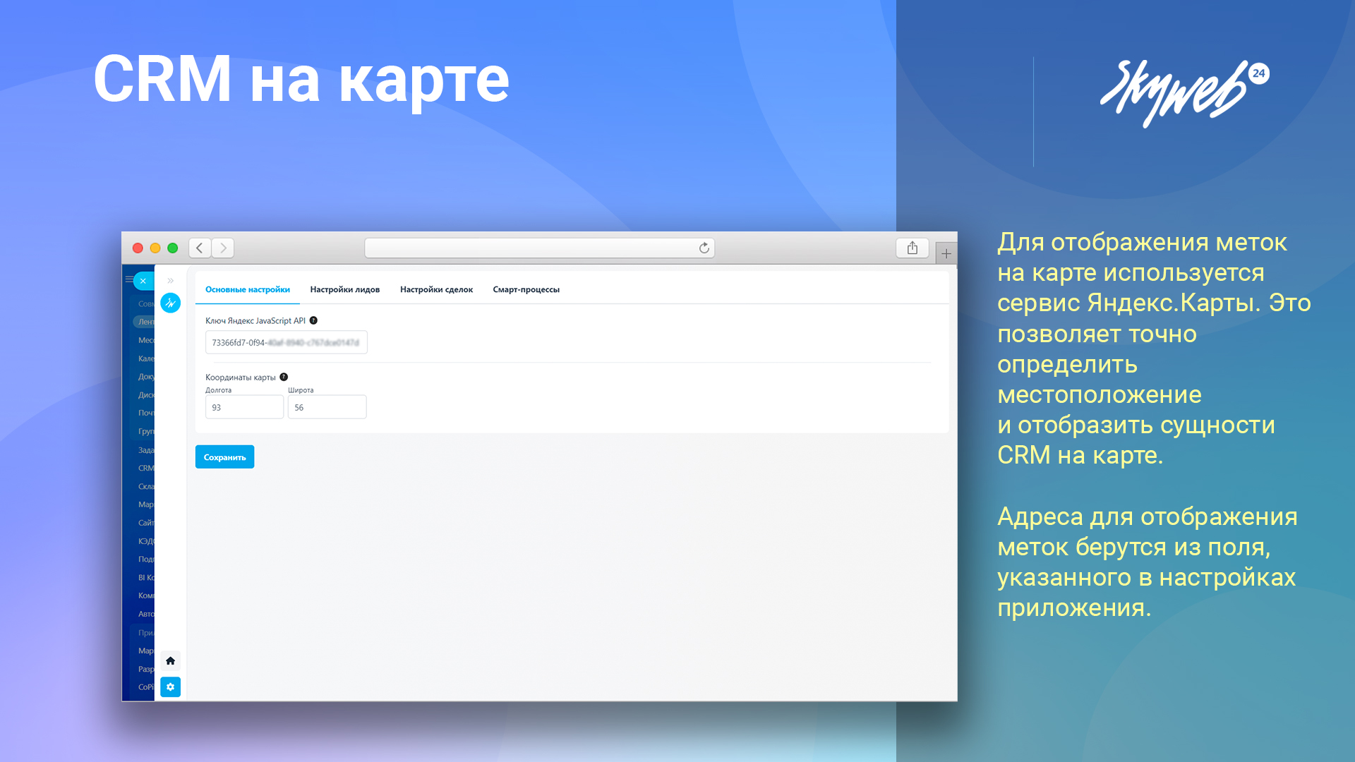The height and width of the screenshot is (762, 1355).
Task: Show help tooltip for Yandex API key
Action: [x=313, y=320]
